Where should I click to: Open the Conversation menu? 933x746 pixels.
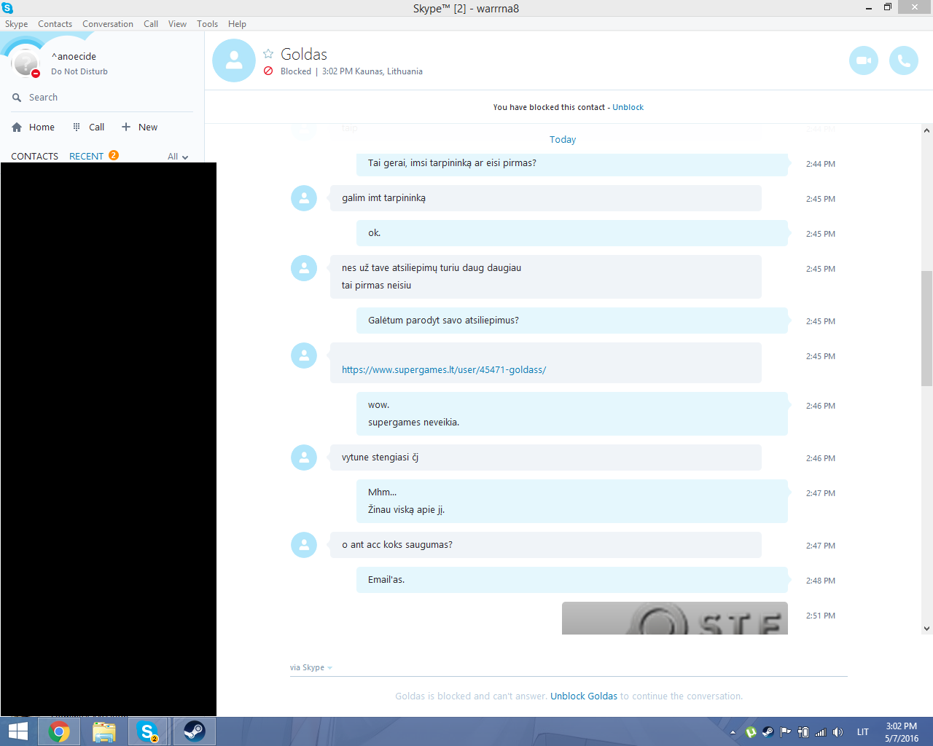108,24
